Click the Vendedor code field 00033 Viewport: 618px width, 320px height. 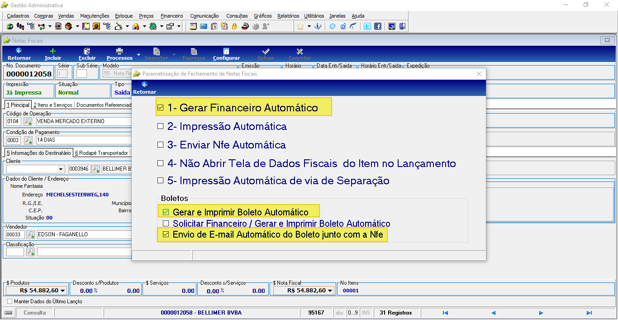[15, 234]
